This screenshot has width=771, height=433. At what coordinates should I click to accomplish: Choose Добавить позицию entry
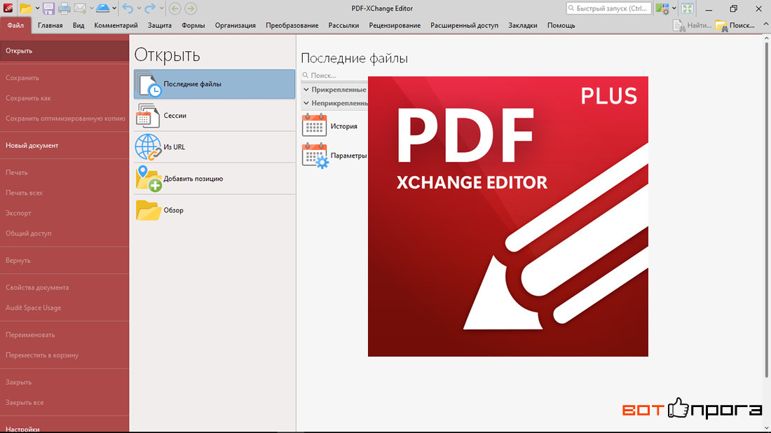214,179
